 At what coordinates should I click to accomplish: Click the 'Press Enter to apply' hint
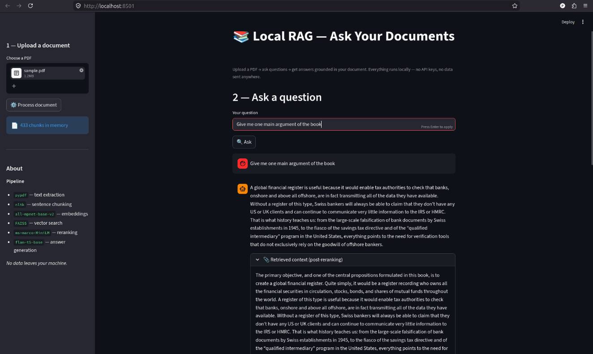(x=437, y=127)
